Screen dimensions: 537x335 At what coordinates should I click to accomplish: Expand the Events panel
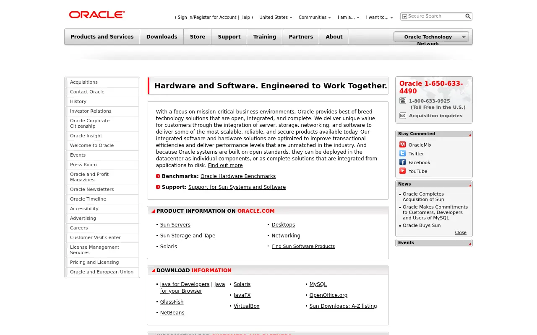(434, 243)
